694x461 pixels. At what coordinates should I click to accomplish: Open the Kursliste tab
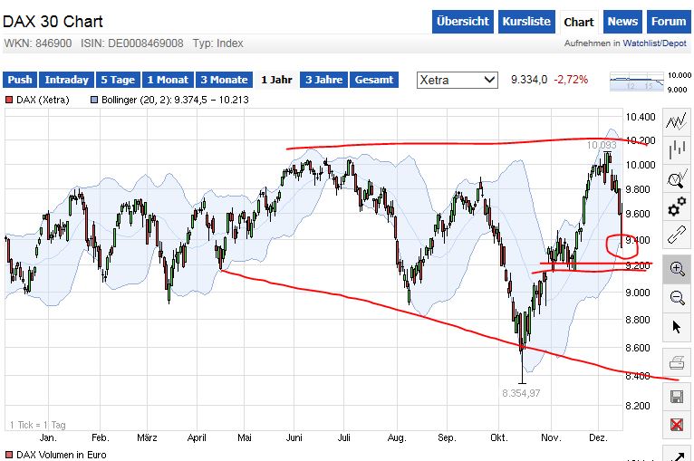pyautogui.click(x=525, y=22)
